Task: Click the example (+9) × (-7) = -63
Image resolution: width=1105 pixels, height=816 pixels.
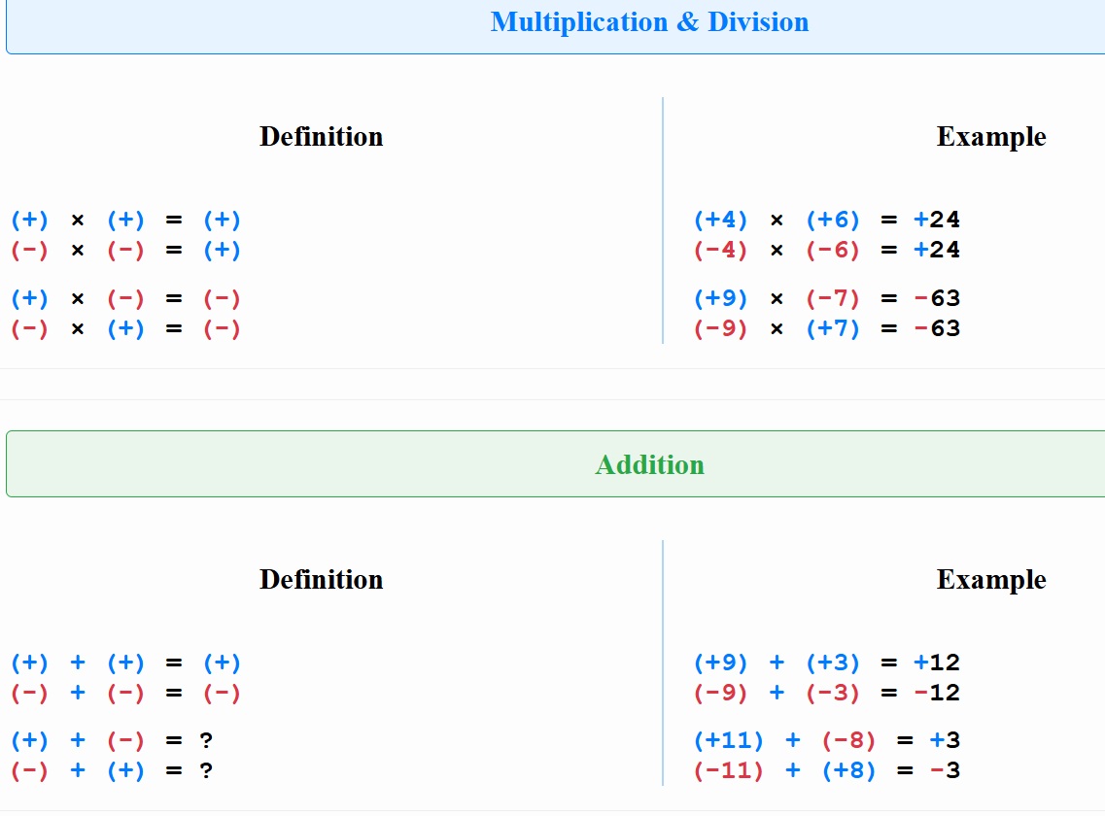Action: click(826, 299)
